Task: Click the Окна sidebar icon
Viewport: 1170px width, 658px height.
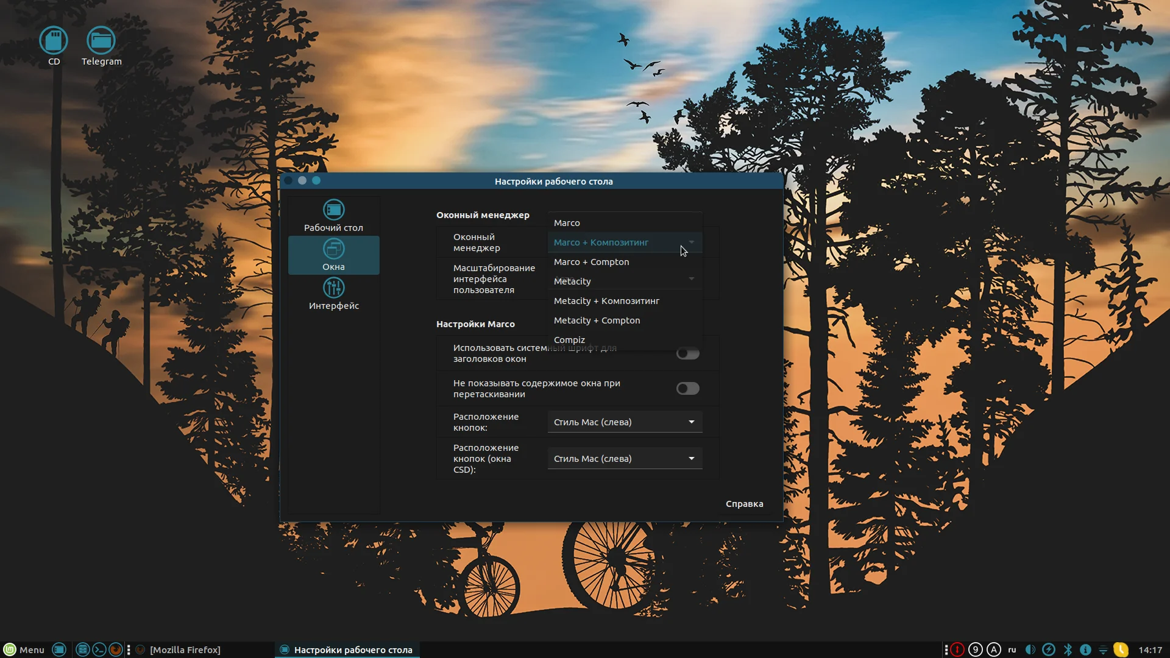Action: click(x=333, y=249)
